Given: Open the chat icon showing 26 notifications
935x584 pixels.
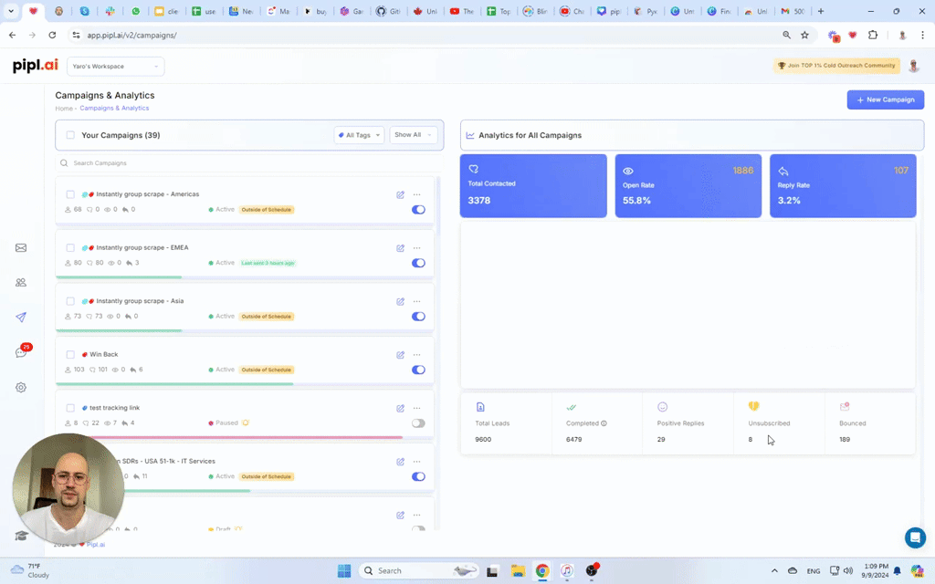Looking at the screenshot, I should click(x=21, y=352).
